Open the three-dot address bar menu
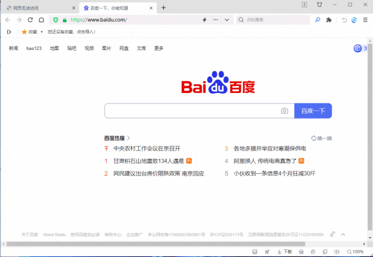The height and width of the screenshot is (257, 373). click(x=216, y=20)
